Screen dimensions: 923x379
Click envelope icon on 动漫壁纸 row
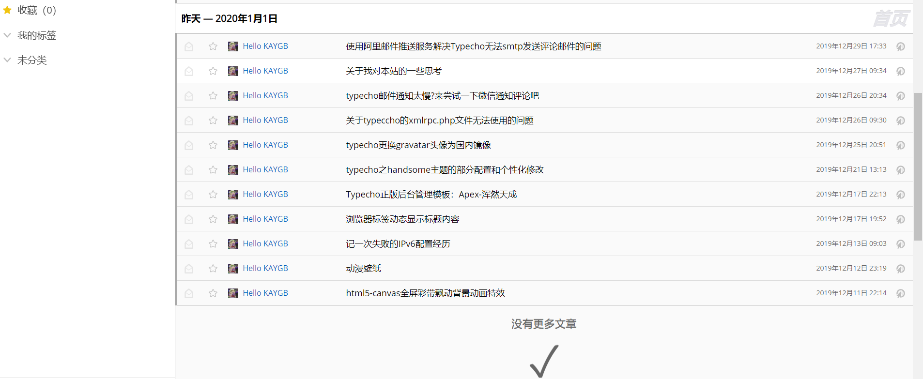click(189, 269)
